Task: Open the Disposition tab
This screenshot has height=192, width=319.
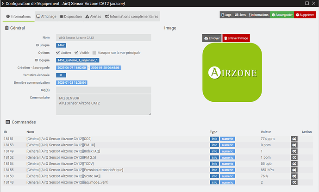Action: click(x=70, y=17)
